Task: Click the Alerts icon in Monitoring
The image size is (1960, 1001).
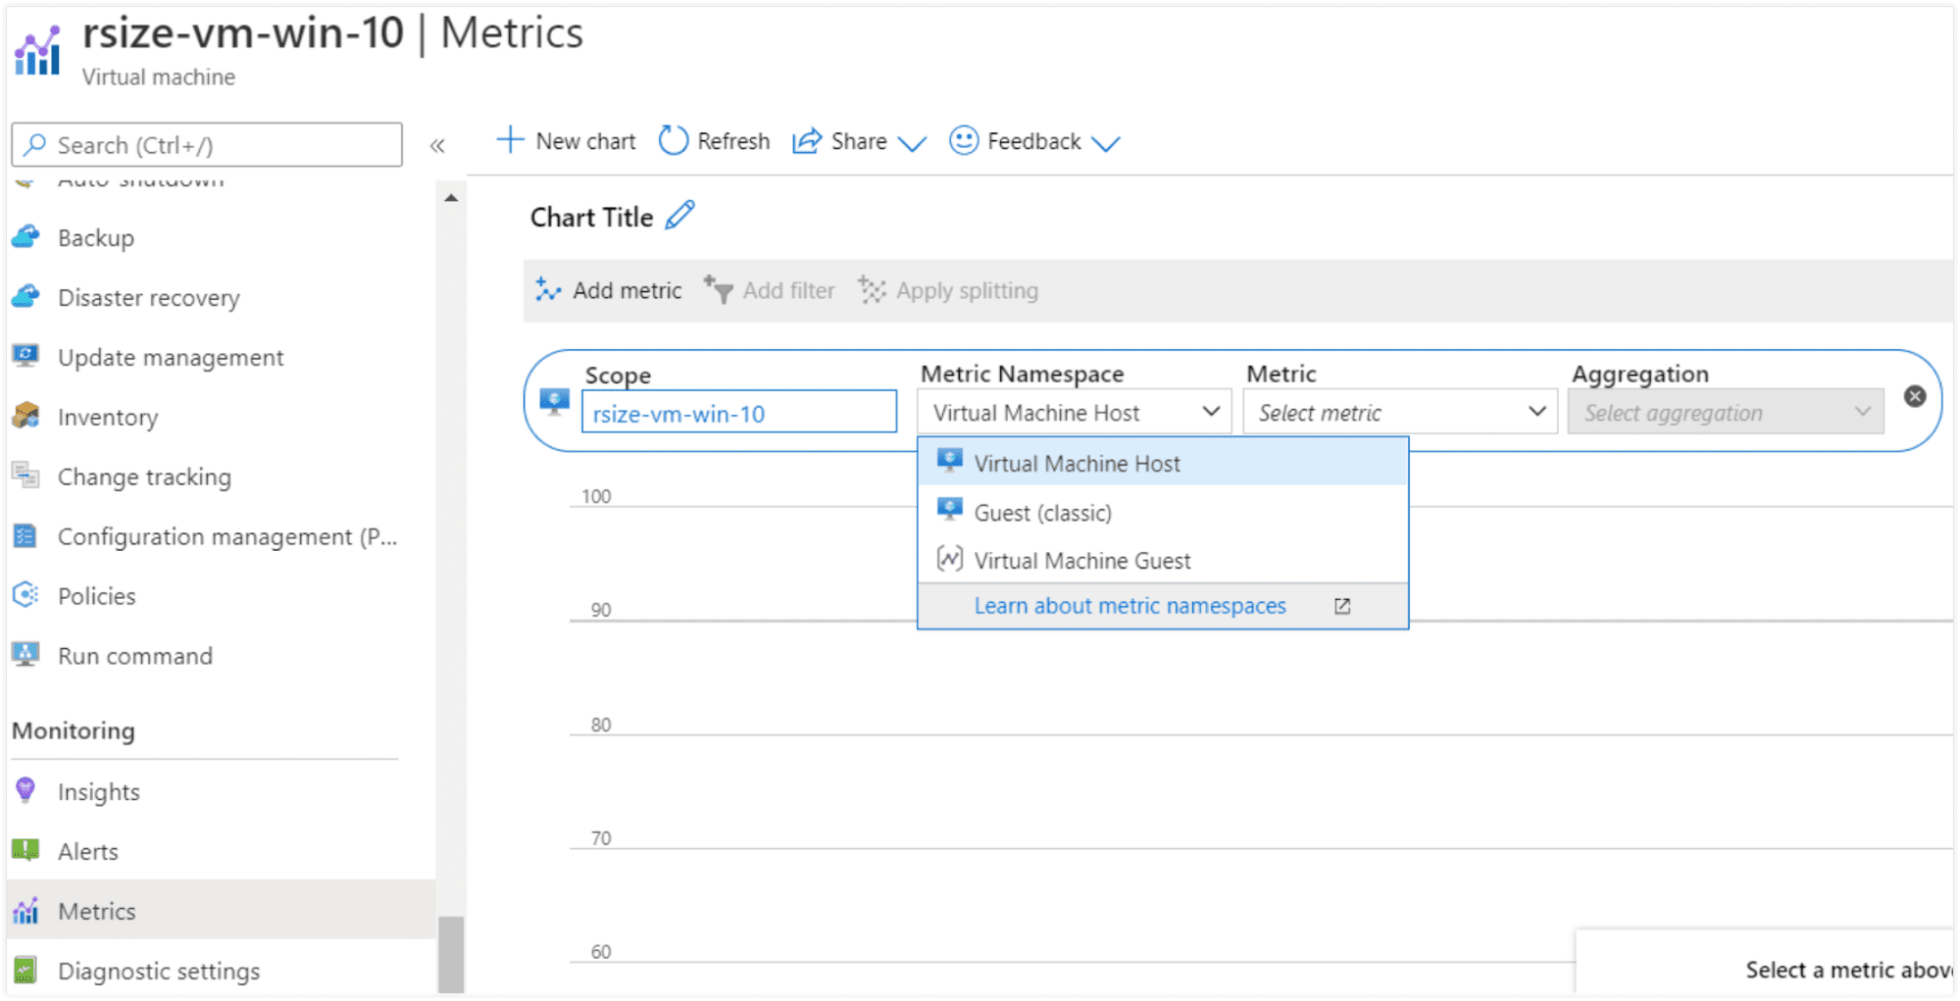Action: tap(25, 851)
